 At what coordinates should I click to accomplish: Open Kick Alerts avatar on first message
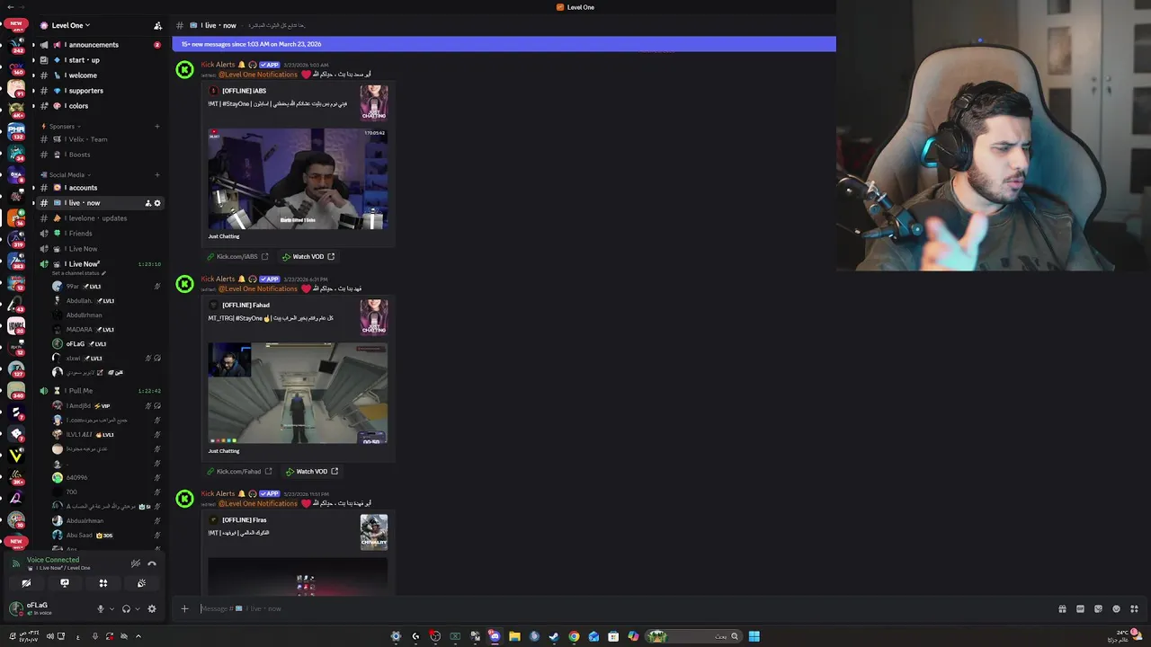pyautogui.click(x=184, y=70)
